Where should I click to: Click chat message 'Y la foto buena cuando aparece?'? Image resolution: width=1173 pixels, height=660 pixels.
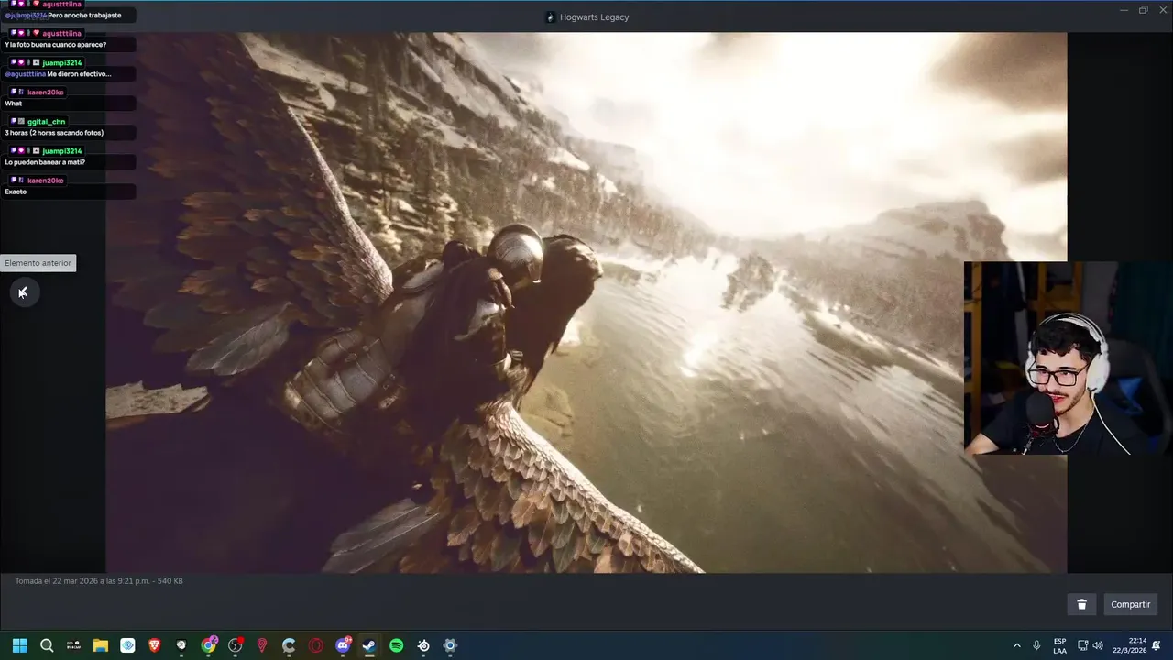click(56, 45)
